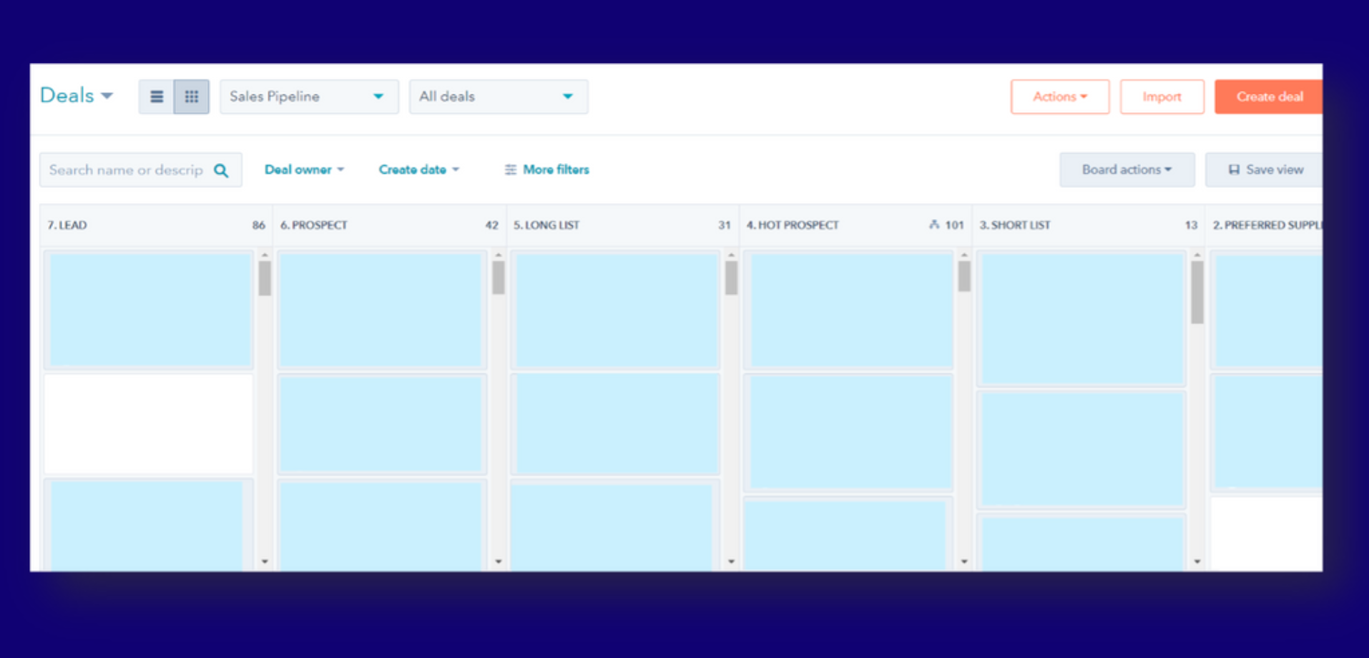Click LEAD column scroll down arrow
Screen dimensions: 1369x658
pyautogui.click(x=265, y=561)
